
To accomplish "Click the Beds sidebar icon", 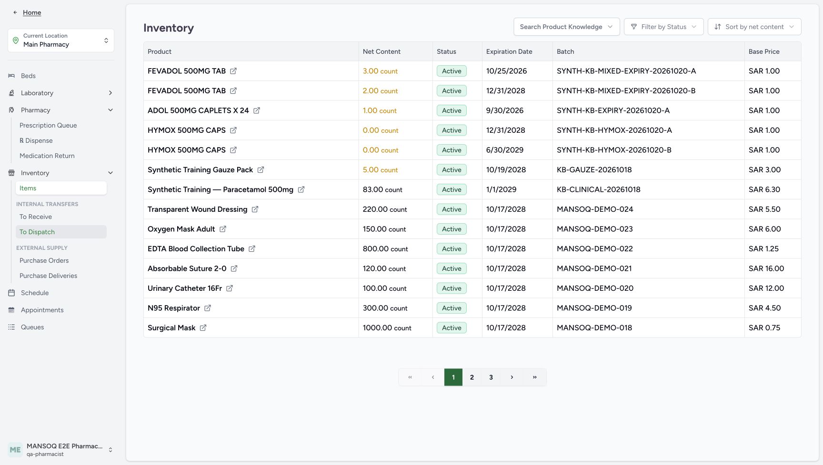I will 11,76.
